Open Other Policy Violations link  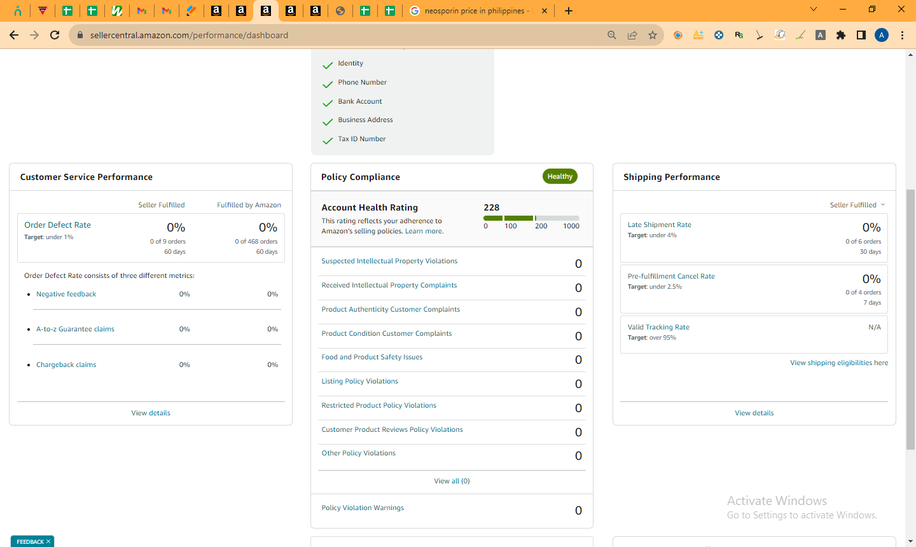tap(359, 453)
